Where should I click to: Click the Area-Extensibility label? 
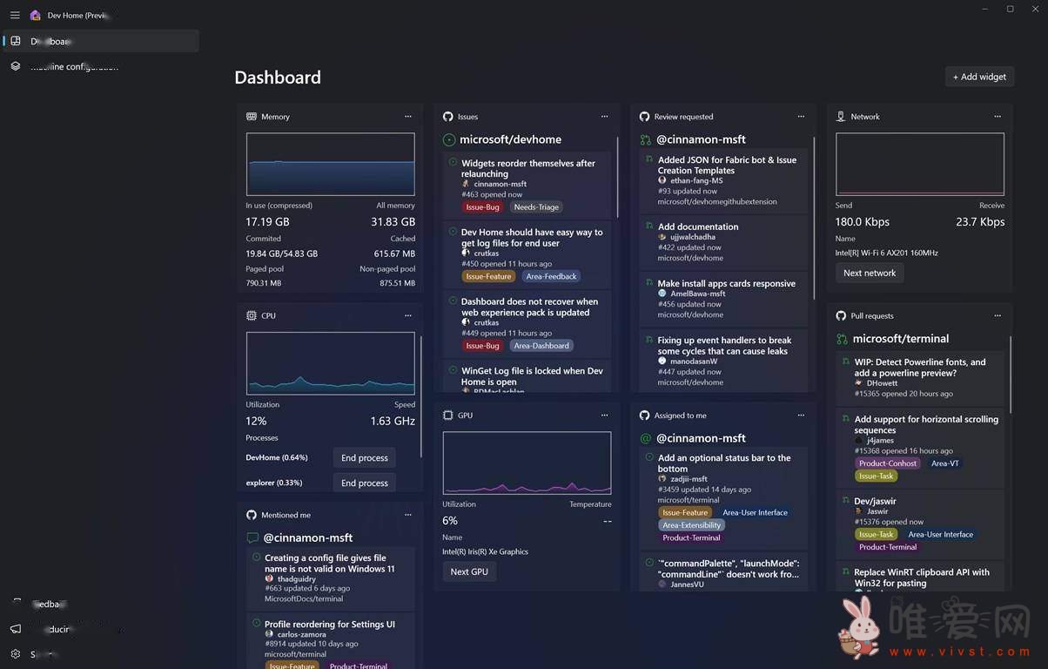pyautogui.click(x=692, y=525)
